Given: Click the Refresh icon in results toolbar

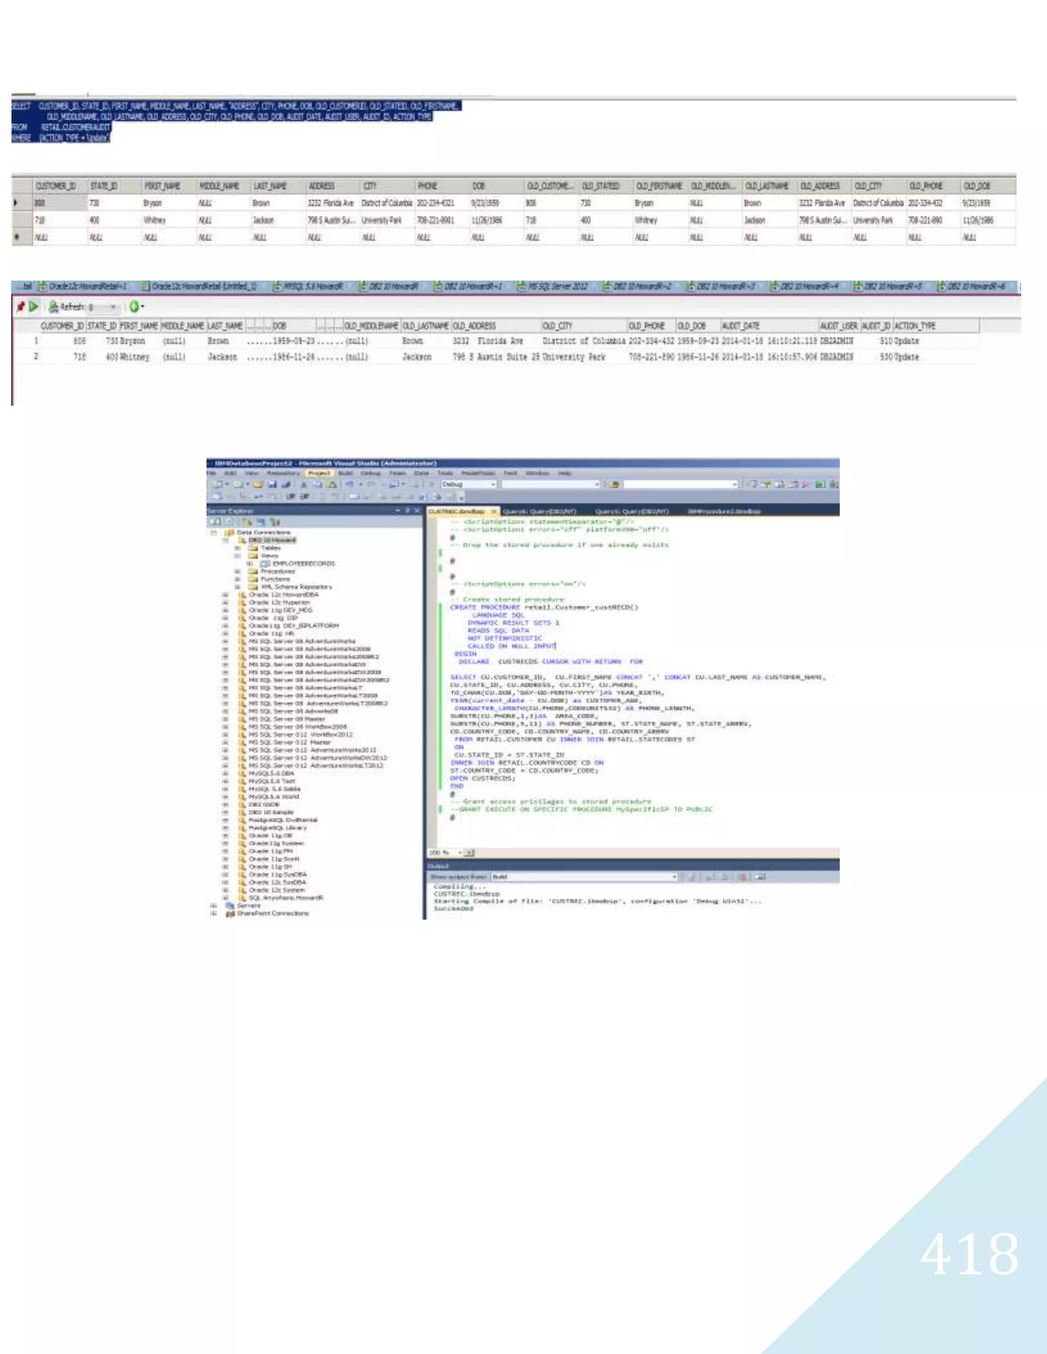Looking at the screenshot, I should click(x=54, y=306).
